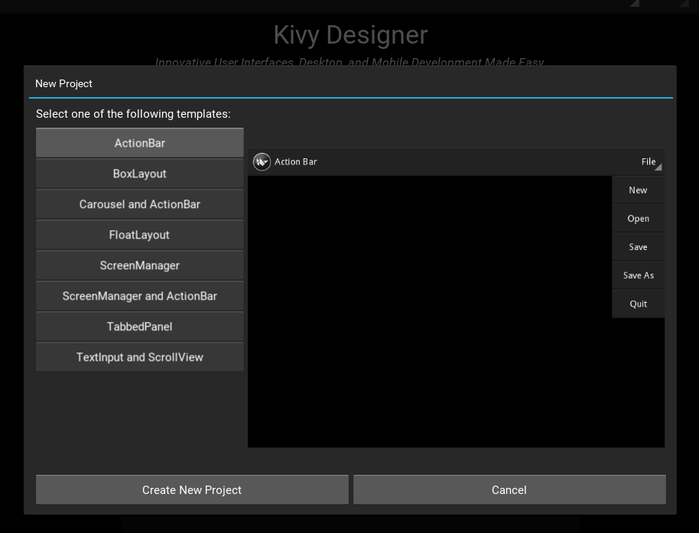Click Open in the preview File menu
Screen dimensions: 699x533
coord(638,219)
